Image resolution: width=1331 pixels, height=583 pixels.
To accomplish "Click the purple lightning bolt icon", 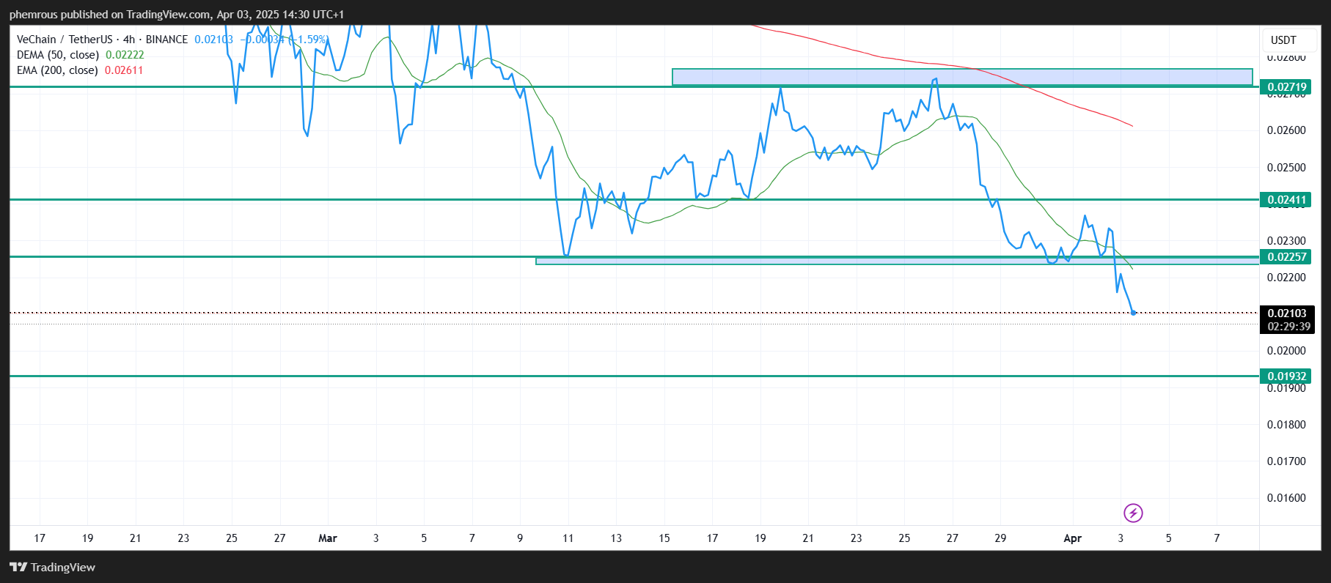I will [1133, 513].
